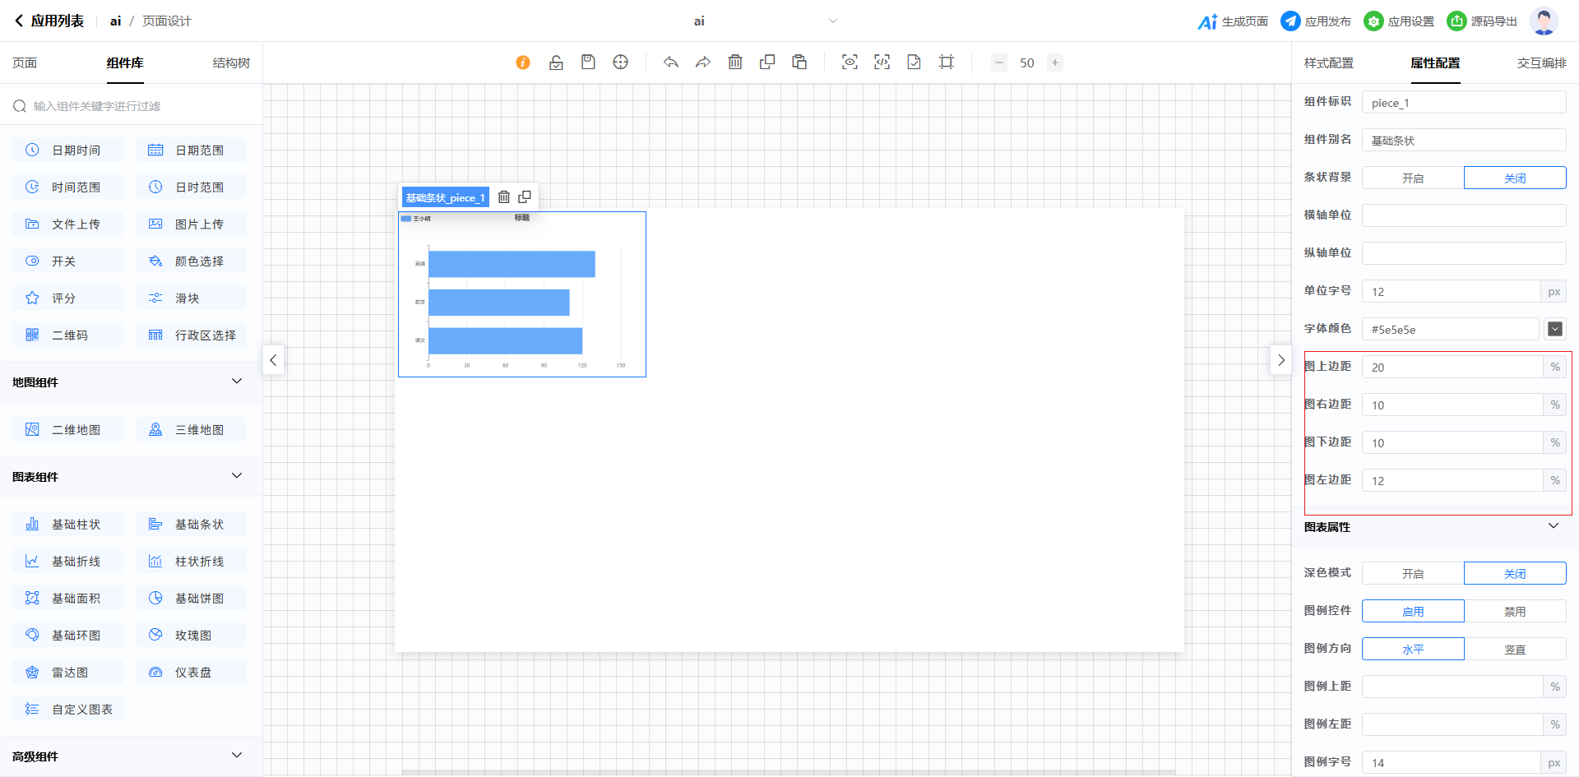Viewport: 1579px width, 777px height.
Task: Click the 源码导出 button
Action: (x=1482, y=21)
